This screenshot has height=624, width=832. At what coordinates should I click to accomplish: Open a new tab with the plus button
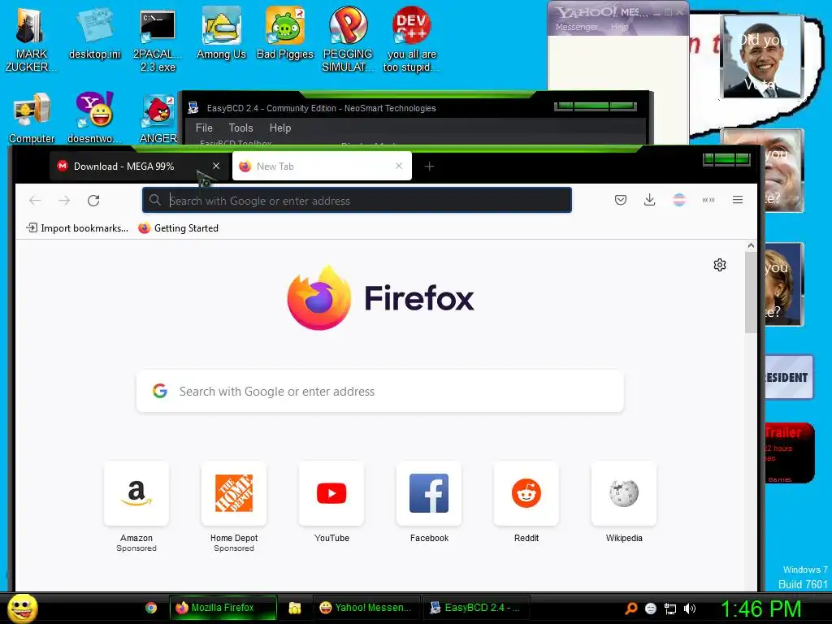point(429,167)
